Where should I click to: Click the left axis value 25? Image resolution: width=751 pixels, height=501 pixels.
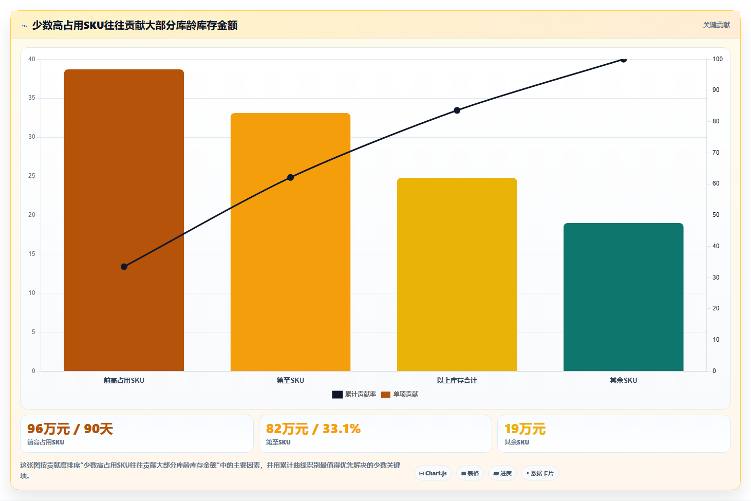pos(32,176)
